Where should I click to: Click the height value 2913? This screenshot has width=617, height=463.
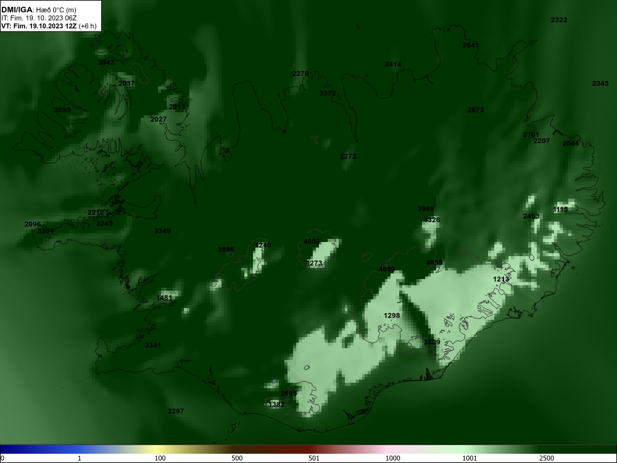click(176, 107)
